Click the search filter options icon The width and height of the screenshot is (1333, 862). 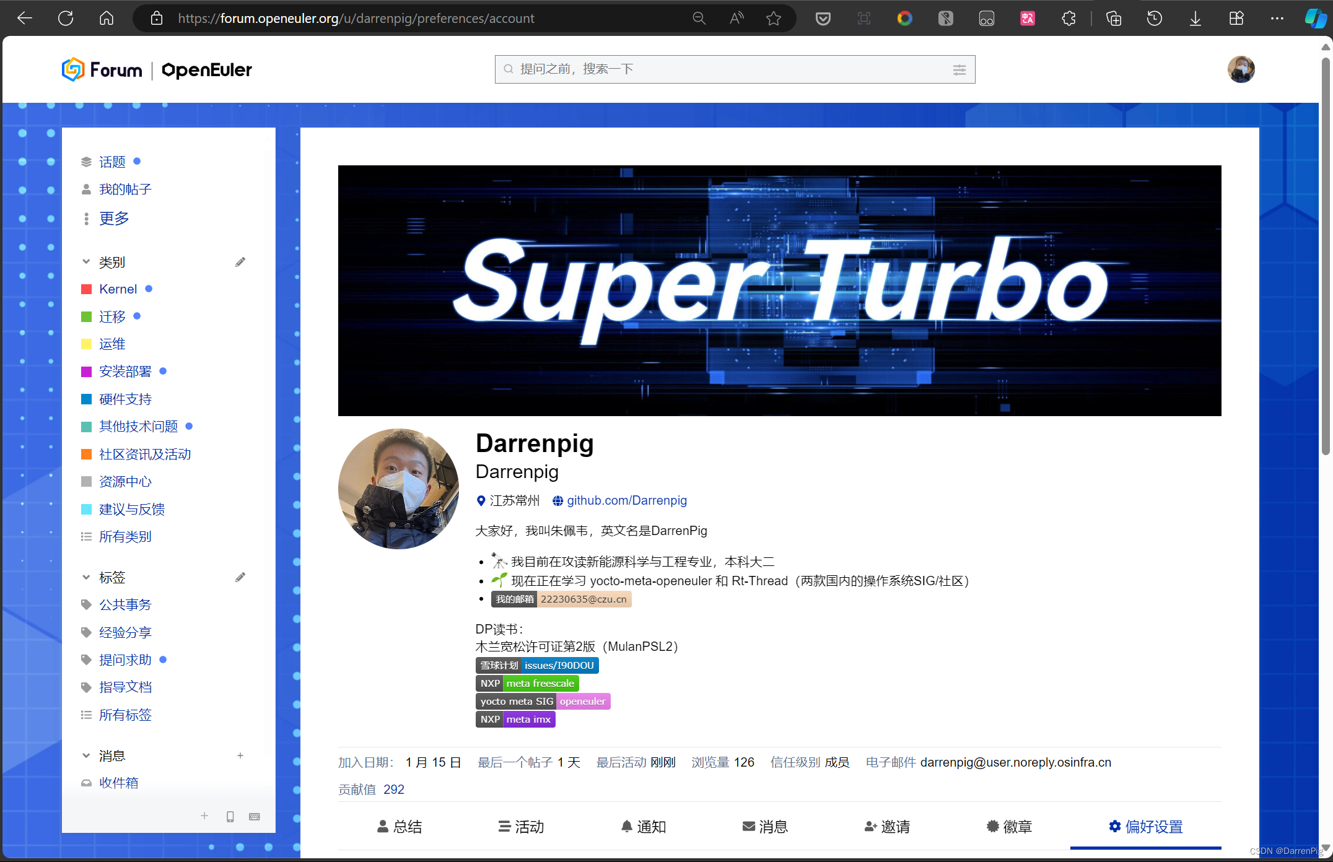tap(959, 69)
